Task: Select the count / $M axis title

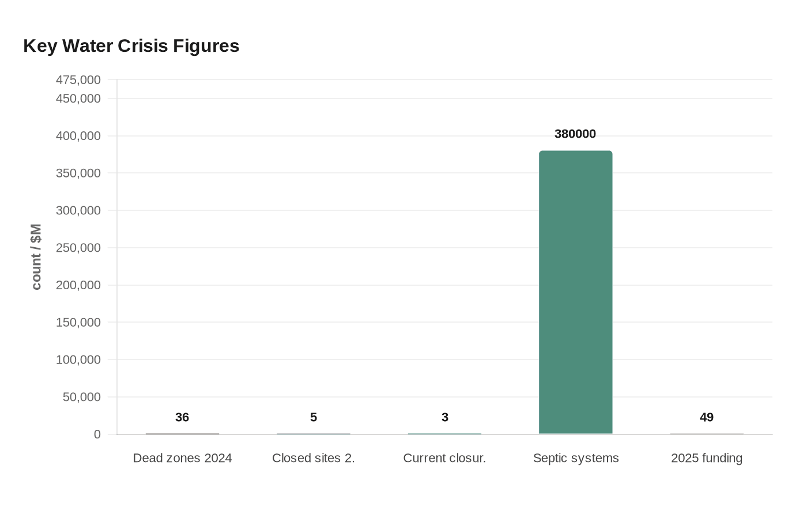Action: [x=36, y=257]
